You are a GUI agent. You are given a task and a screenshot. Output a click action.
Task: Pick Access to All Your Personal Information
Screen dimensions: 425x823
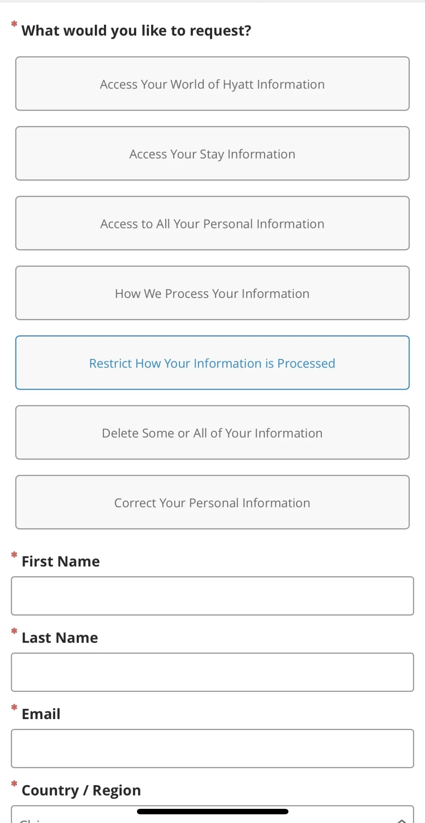tap(213, 223)
